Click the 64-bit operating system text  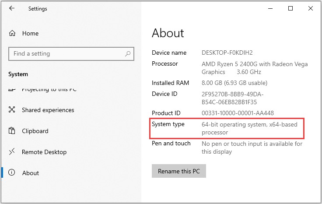coord(249,128)
